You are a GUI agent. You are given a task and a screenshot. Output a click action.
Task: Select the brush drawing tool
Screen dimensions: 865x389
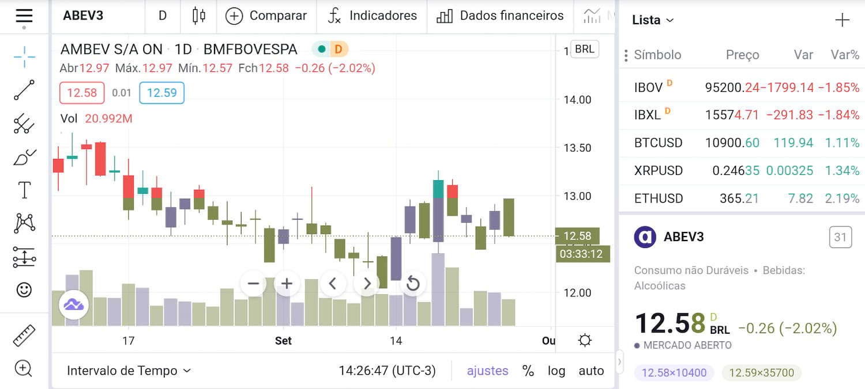click(24, 157)
